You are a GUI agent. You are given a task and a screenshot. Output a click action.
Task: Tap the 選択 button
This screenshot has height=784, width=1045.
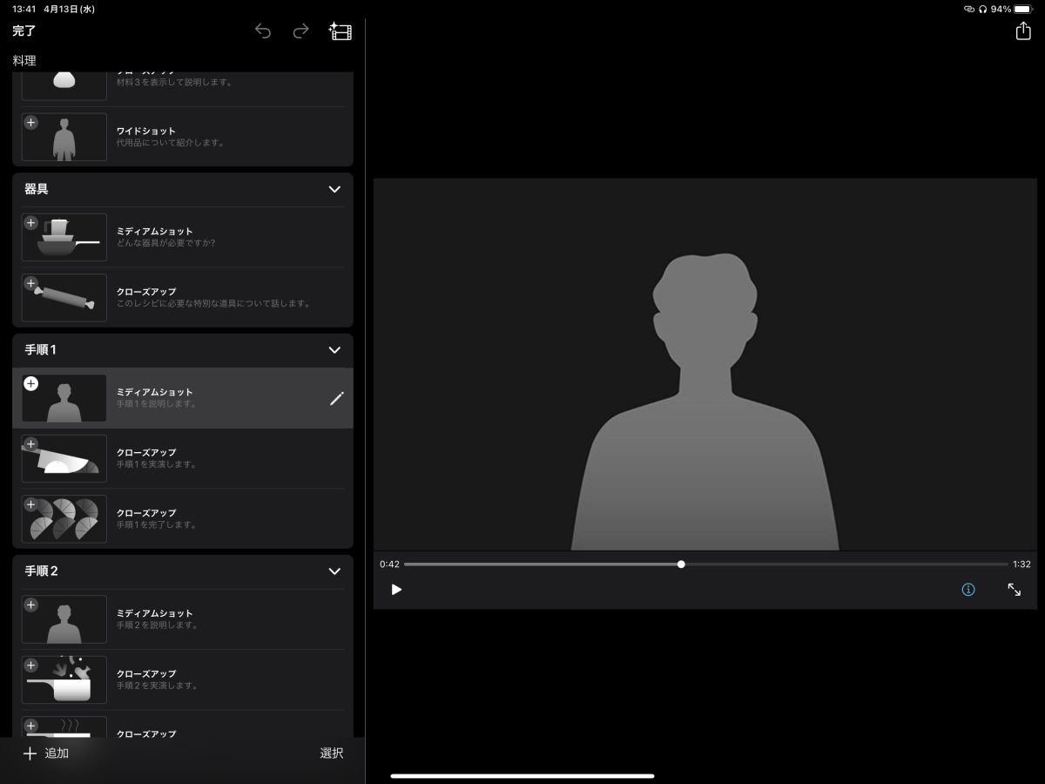332,754
